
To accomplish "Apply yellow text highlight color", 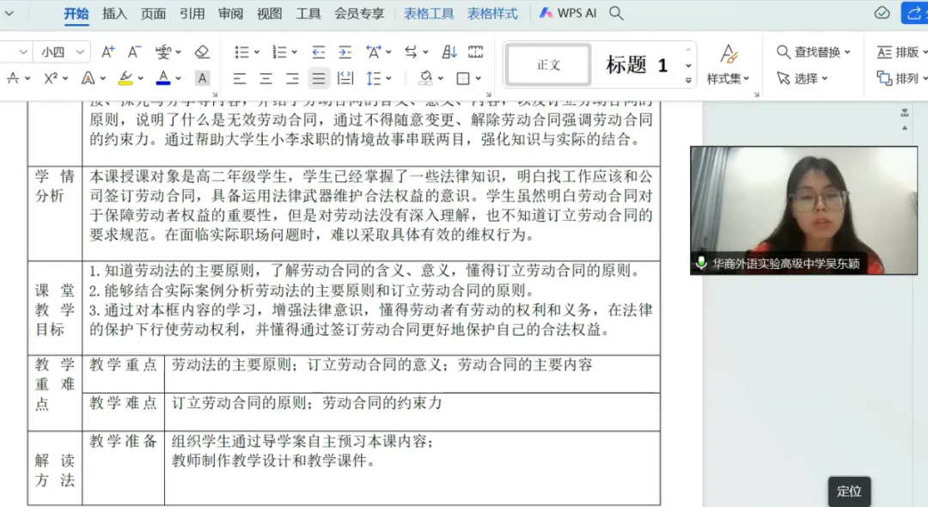I will click(125, 78).
